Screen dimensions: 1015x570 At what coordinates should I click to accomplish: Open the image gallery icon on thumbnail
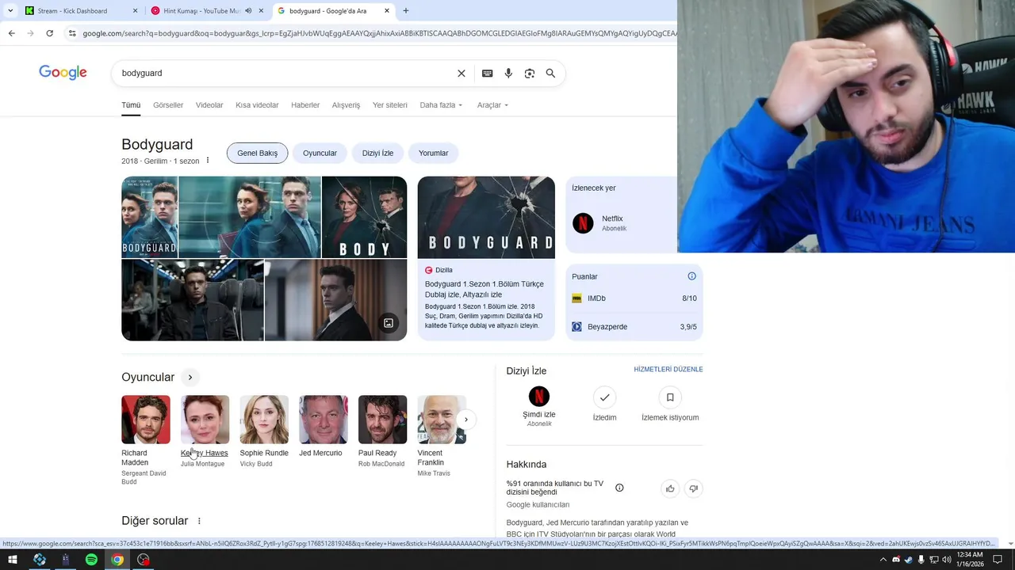(x=389, y=323)
